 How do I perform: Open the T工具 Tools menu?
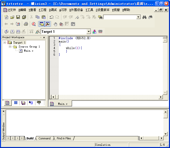tap(89, 10)
